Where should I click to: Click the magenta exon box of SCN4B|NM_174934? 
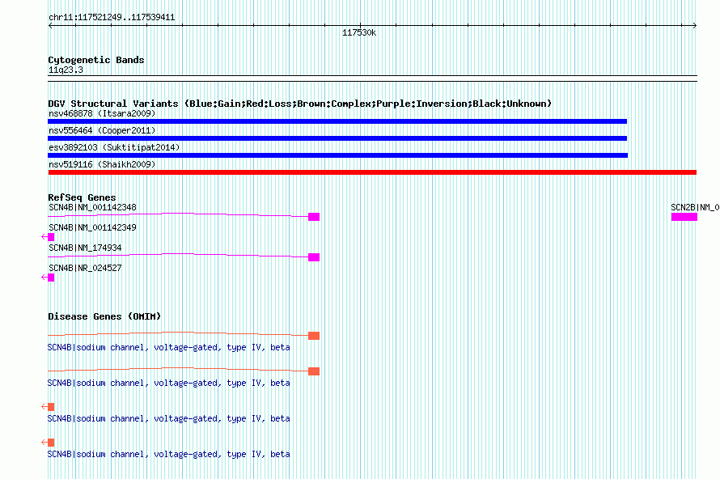pyautogui.click(x=314, y=257)
